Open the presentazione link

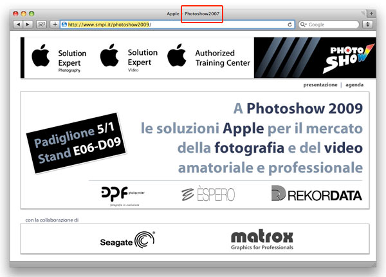coord(320,85)
